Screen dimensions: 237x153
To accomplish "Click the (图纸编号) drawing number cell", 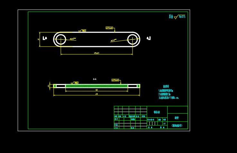I will coord(177,125).
